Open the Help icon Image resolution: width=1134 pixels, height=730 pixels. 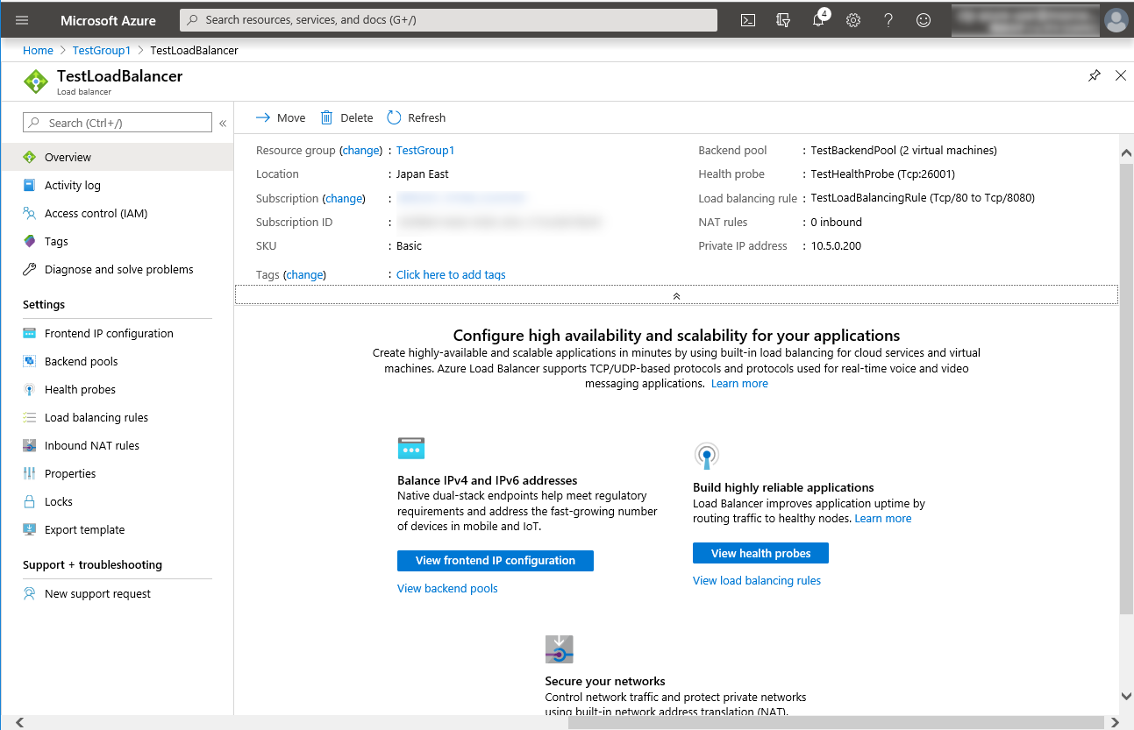point(888,19)
